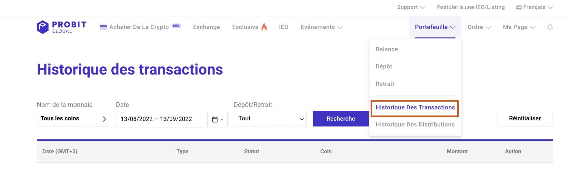Viewport: 569px width, 171px height.
Task: Open the Ordre dropdown menu
Action: 479,27
